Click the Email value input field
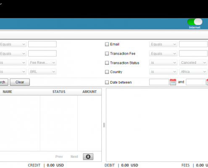 coord(193,44)
